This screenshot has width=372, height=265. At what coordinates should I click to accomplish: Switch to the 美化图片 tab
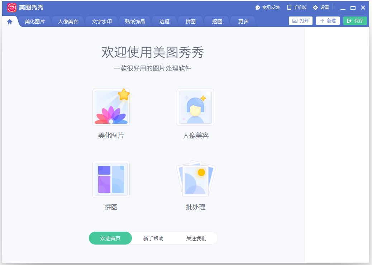pos(34,21)
